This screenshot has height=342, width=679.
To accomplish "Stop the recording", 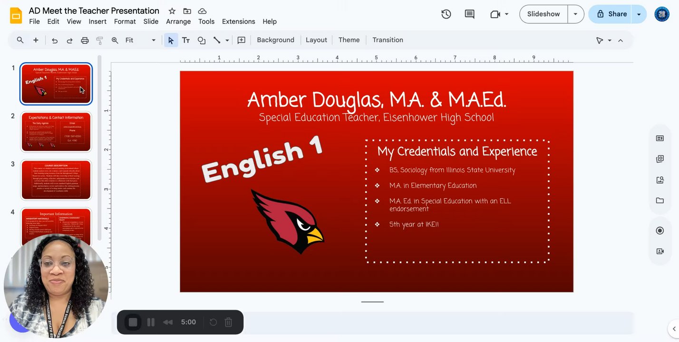I will pos(133,323).
